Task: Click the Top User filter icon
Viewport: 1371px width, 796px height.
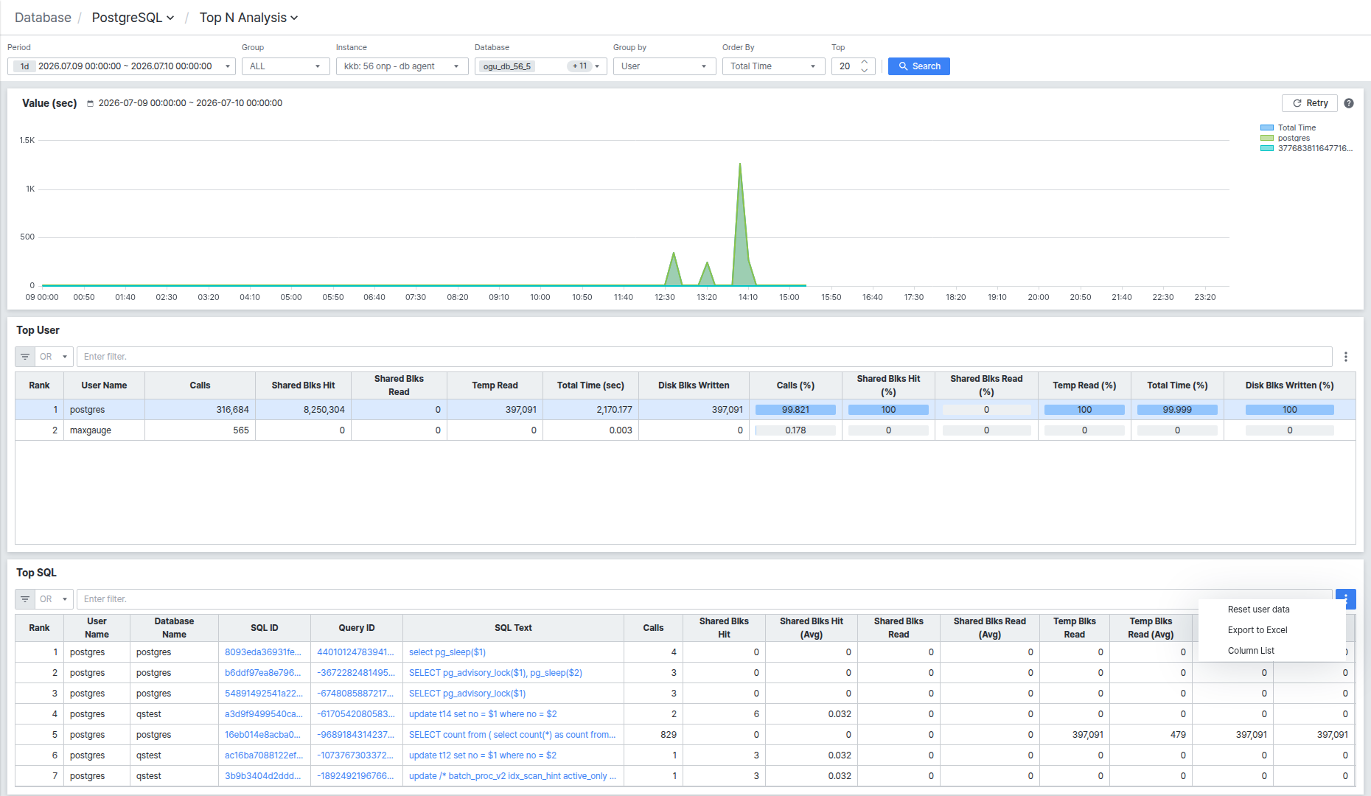Action: point(25,357)
